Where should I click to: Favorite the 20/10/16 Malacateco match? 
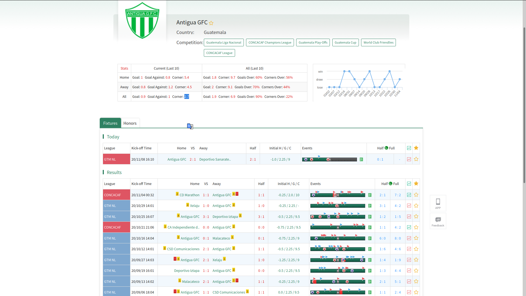(x=416, y=238)
